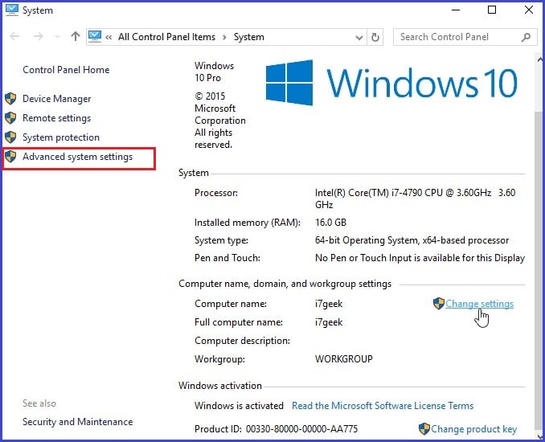Refresh the System page

tap(375, 37)
